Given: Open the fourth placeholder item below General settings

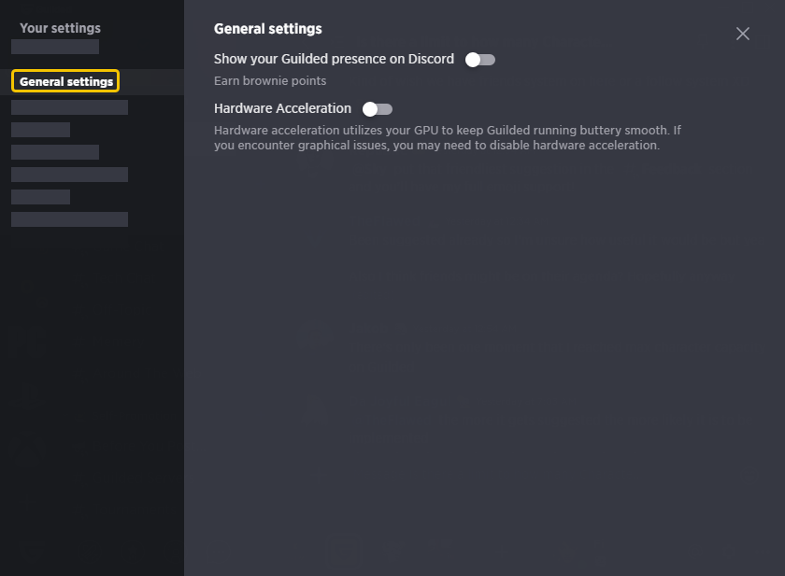Looking at the screenshot, I should coord(69,175).
